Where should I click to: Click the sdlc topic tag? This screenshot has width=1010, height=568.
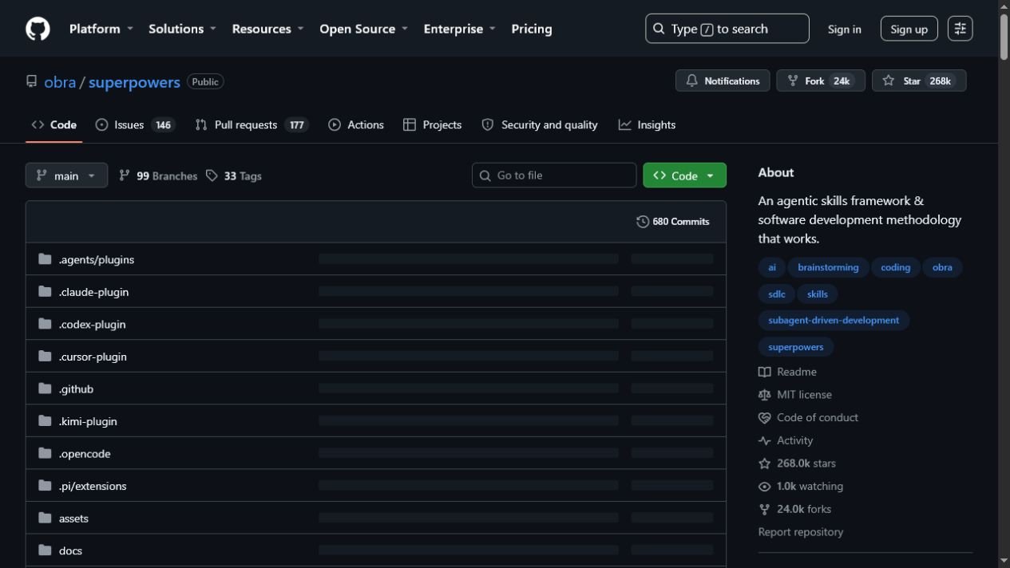[x=777, y=294]
